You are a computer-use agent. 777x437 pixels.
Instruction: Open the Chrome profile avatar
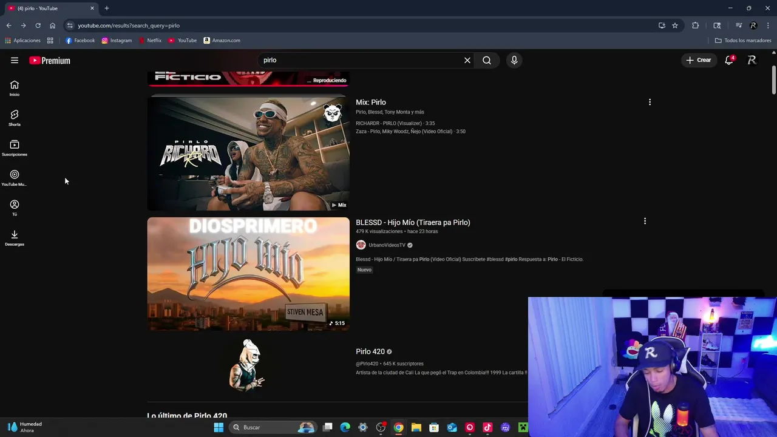pyautogui.click(x=753, y=25)
